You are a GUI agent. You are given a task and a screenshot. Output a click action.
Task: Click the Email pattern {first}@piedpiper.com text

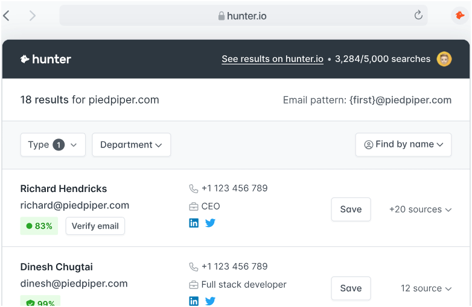point(367,100)
